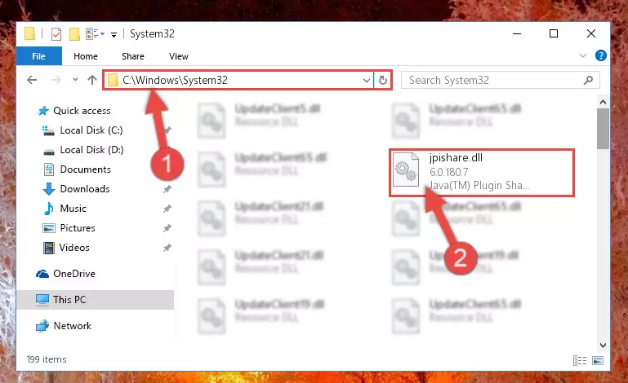Click the search magnifier icon
Image resolution: width=628 pixels, height=383 pixels.
pos(588,81)
